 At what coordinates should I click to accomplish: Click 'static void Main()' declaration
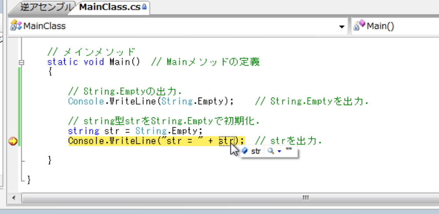[94, 62]
